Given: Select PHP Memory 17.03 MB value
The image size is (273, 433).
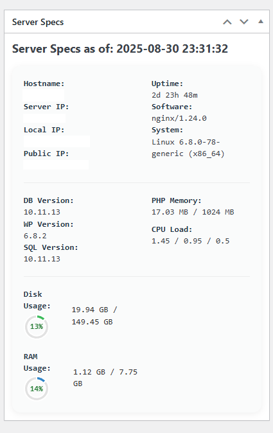Looking at the screenshot, I should pos(193,212).
